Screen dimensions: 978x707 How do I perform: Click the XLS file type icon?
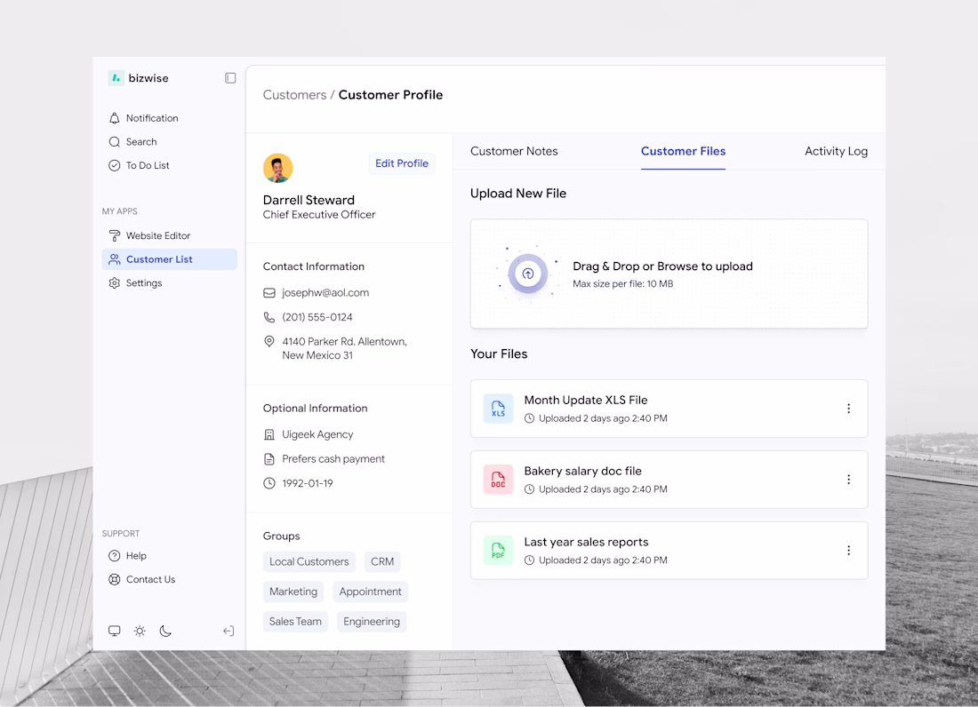[498, 409]
